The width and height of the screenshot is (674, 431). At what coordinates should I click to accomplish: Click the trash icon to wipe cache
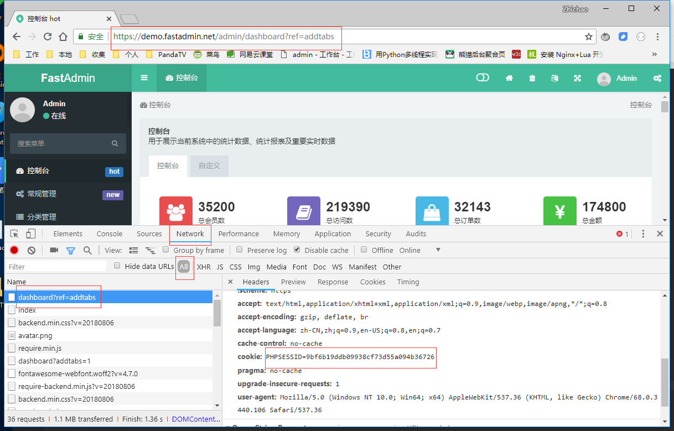tap(532, 78)
